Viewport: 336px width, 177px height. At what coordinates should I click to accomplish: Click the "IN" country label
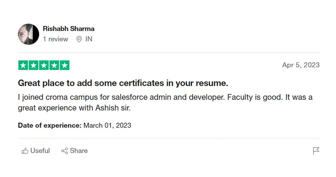click(89, 39)
